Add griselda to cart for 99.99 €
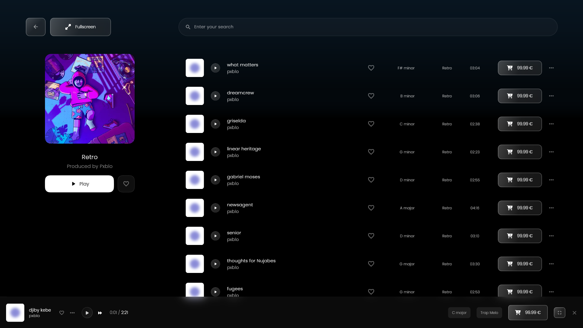 (520, 124)
